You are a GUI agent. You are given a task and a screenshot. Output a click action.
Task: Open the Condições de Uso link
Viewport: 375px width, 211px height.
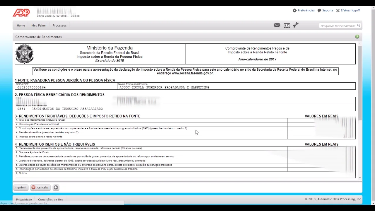pos(50,199)
